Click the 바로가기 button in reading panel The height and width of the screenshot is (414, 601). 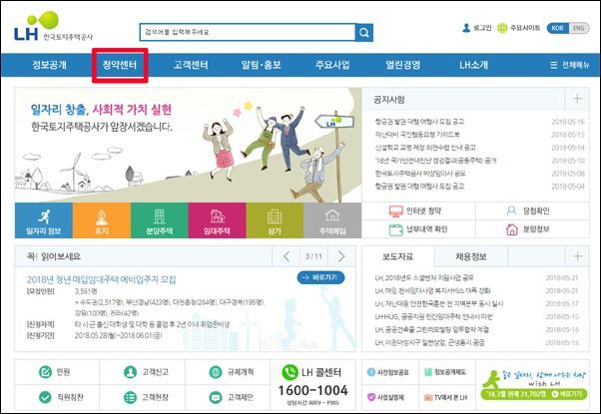point(320,277)
